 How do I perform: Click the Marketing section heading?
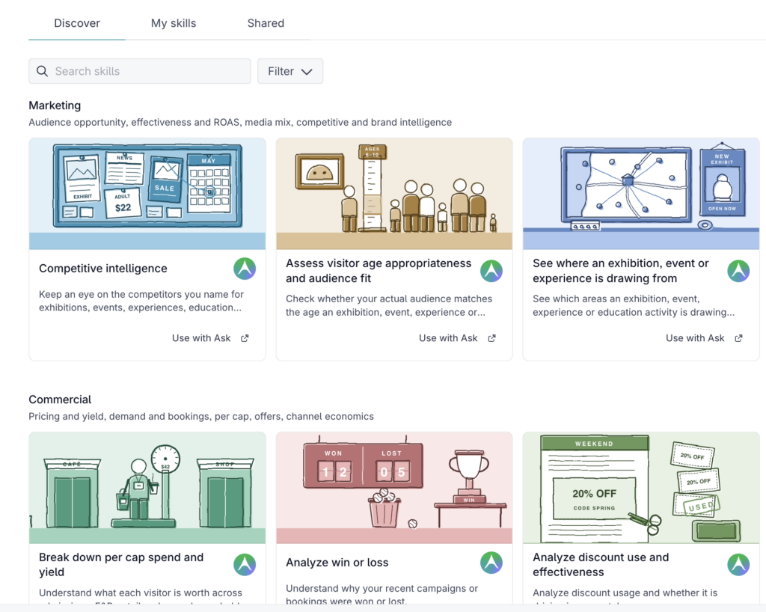pos(55,105)
